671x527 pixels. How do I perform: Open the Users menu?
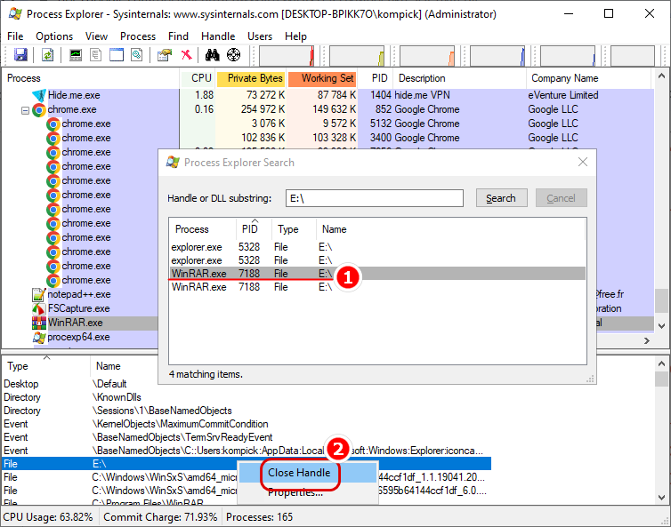pos(260,36)
